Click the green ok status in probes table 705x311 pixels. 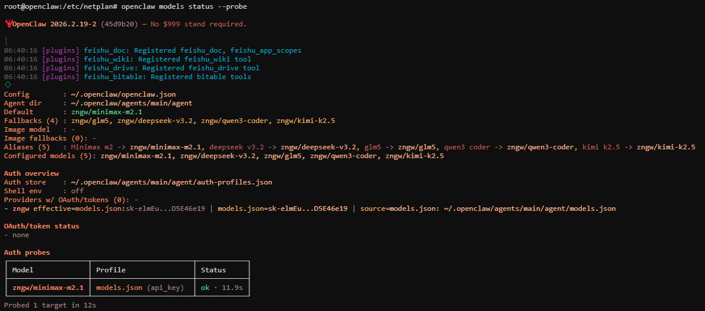pos(205,288)
